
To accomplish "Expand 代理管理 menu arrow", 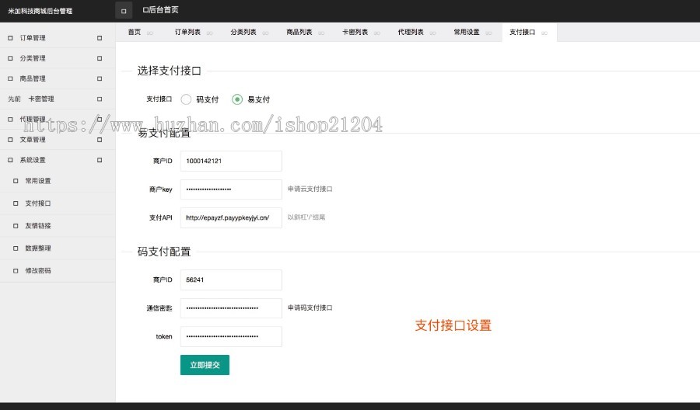I will coord(100,119).
